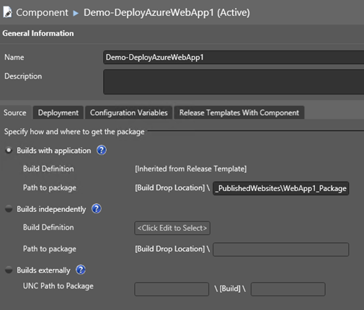Open the Configuration Variables tab
364x310 pixels.
[x=129, y=112]
